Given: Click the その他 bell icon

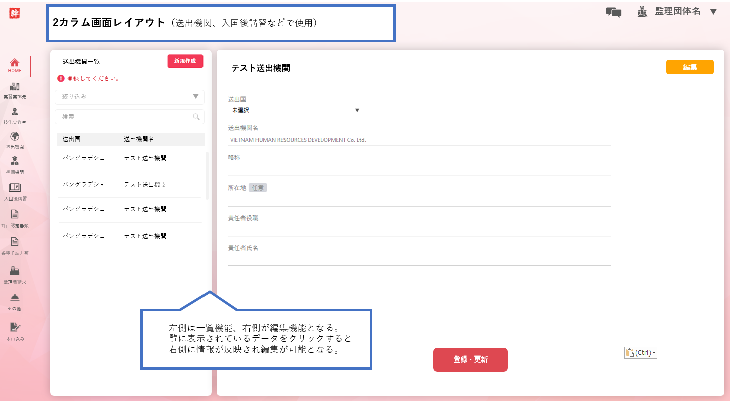Looking at the screenshot, I should tap(15, 298).
